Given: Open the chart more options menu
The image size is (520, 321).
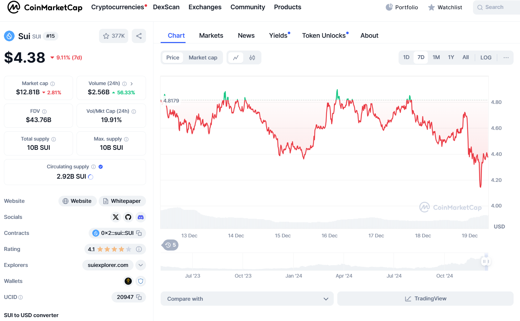Looking at the screenshot, I should [506, 58].
